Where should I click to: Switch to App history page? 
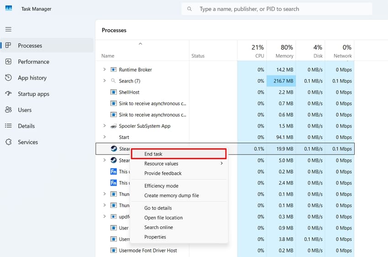(x=47, y=78)
